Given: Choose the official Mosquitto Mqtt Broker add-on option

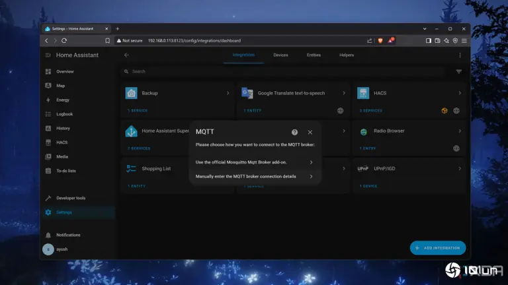Looking at the screenshot, I should coord(255,162).
